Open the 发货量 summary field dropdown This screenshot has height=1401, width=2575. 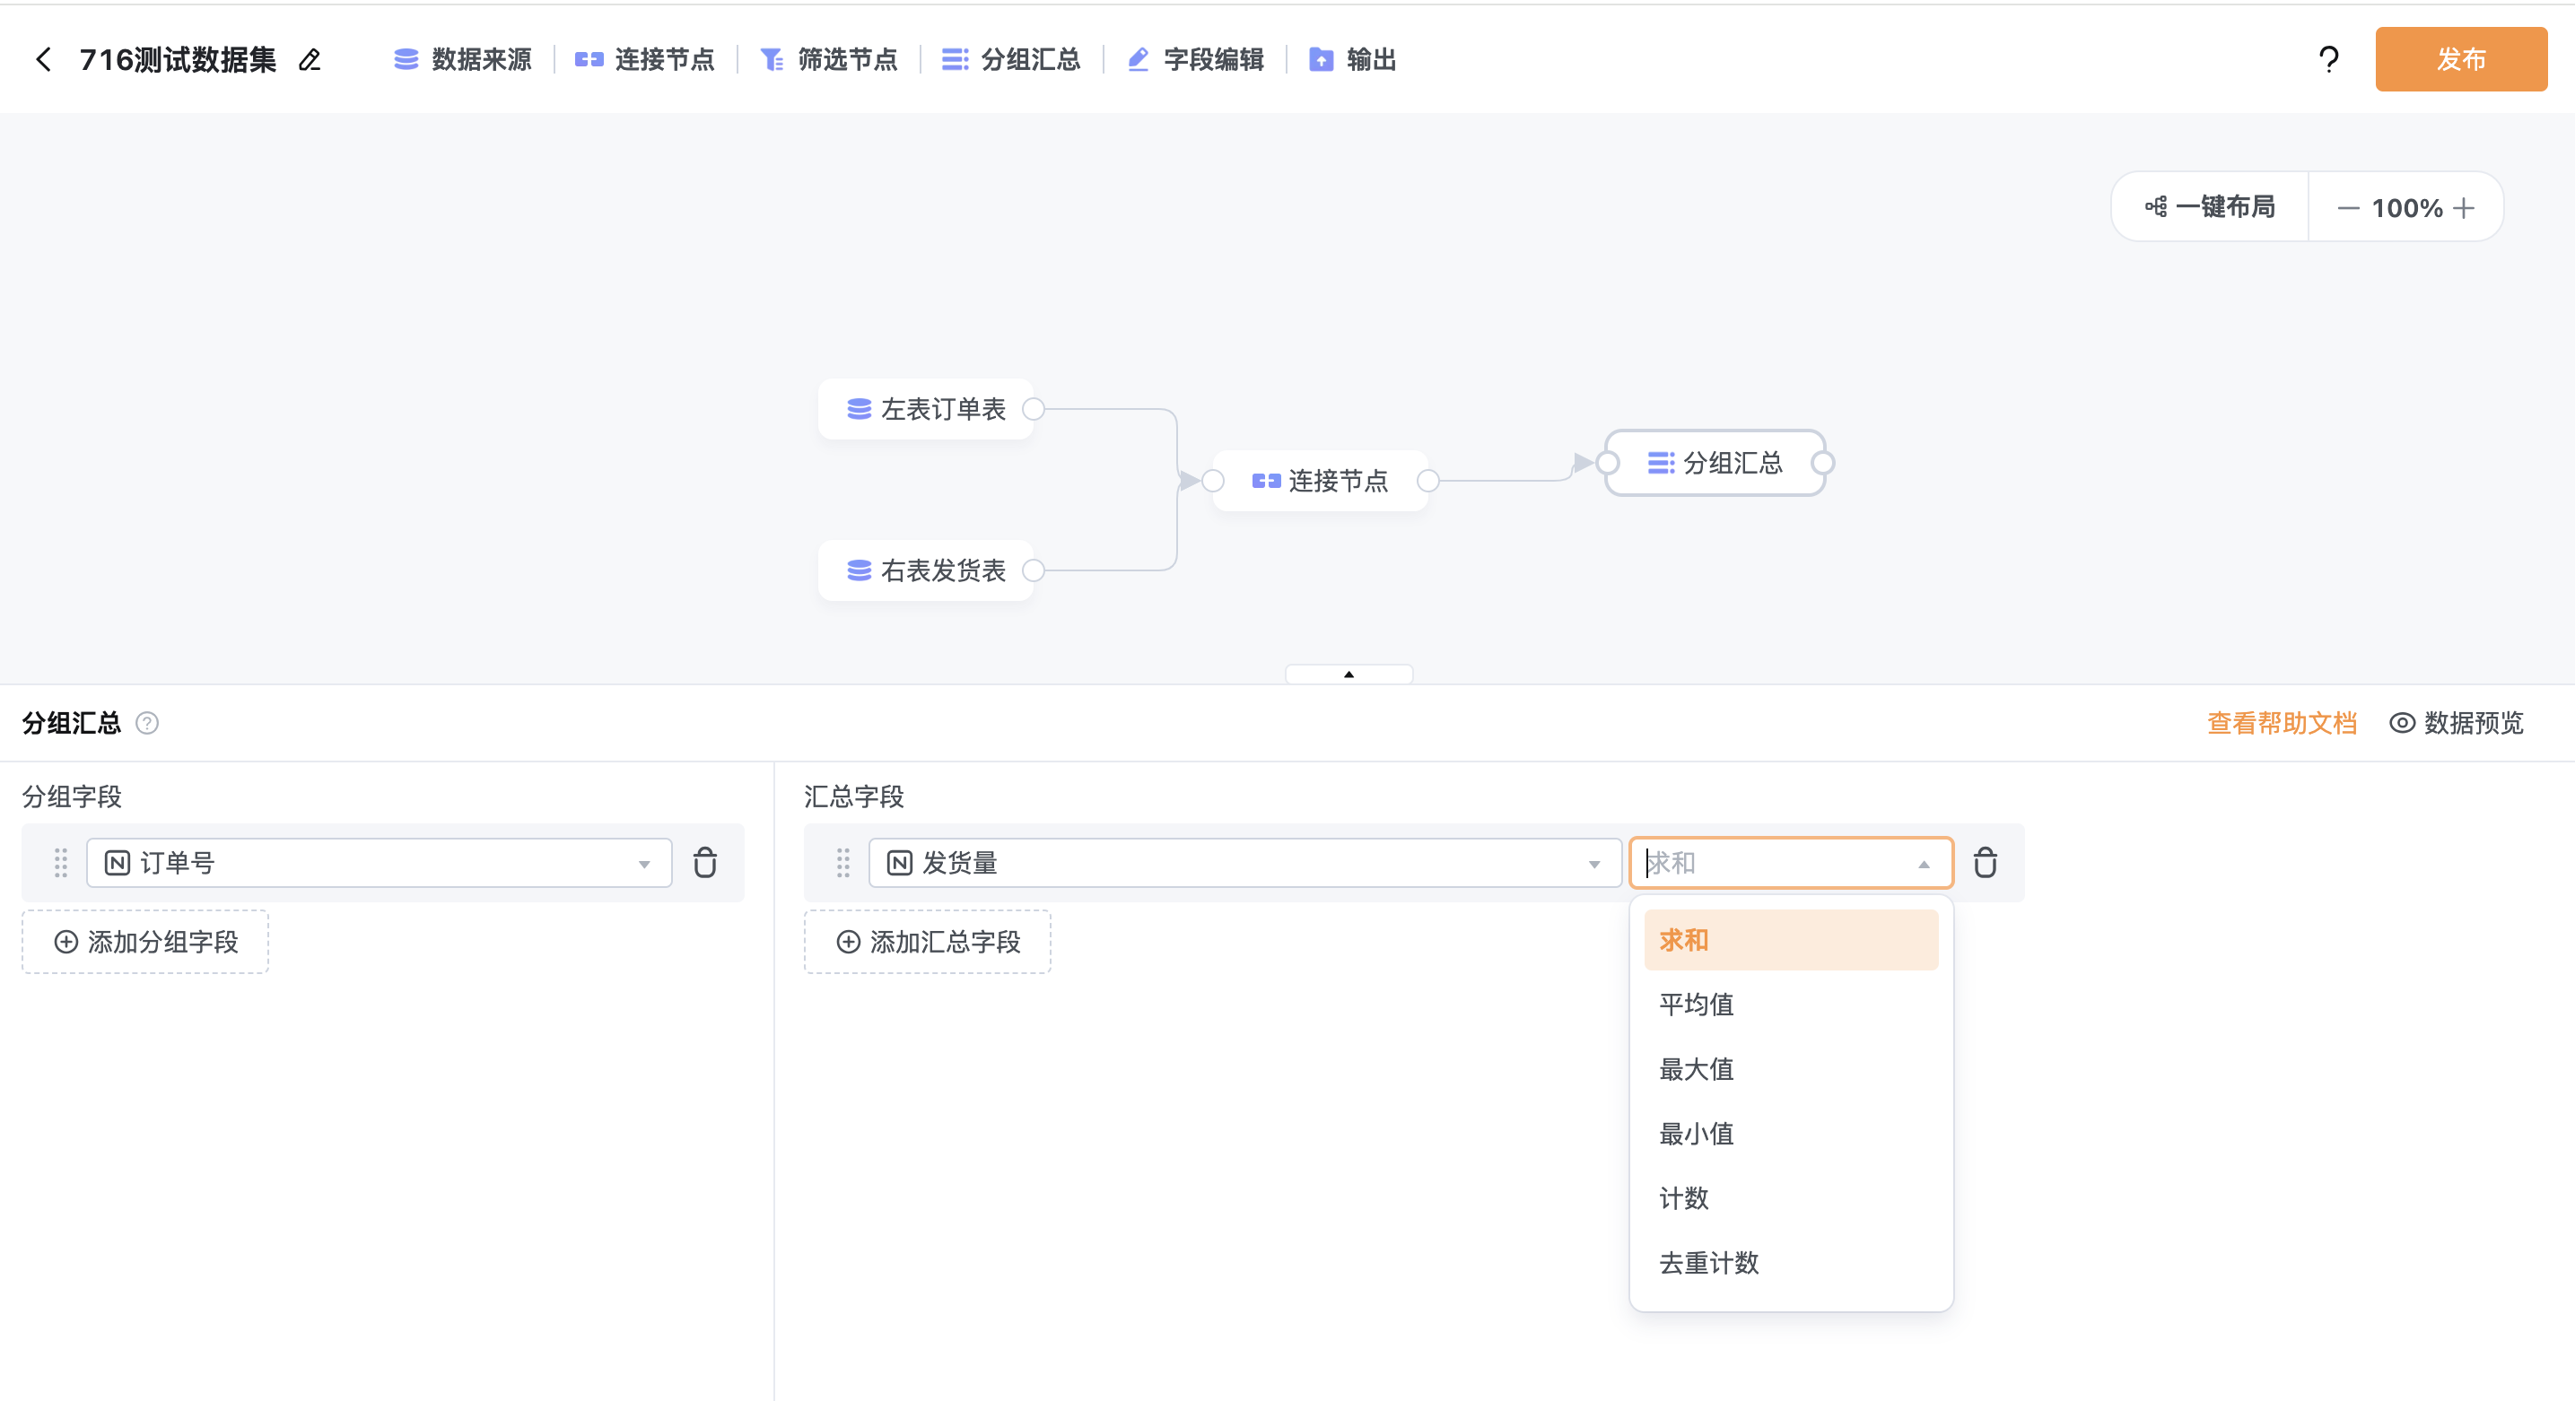click(1244, 862)
